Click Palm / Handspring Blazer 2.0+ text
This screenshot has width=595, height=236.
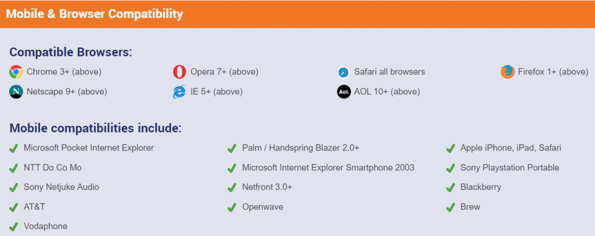pyautogui.click(x=300, y=148)
